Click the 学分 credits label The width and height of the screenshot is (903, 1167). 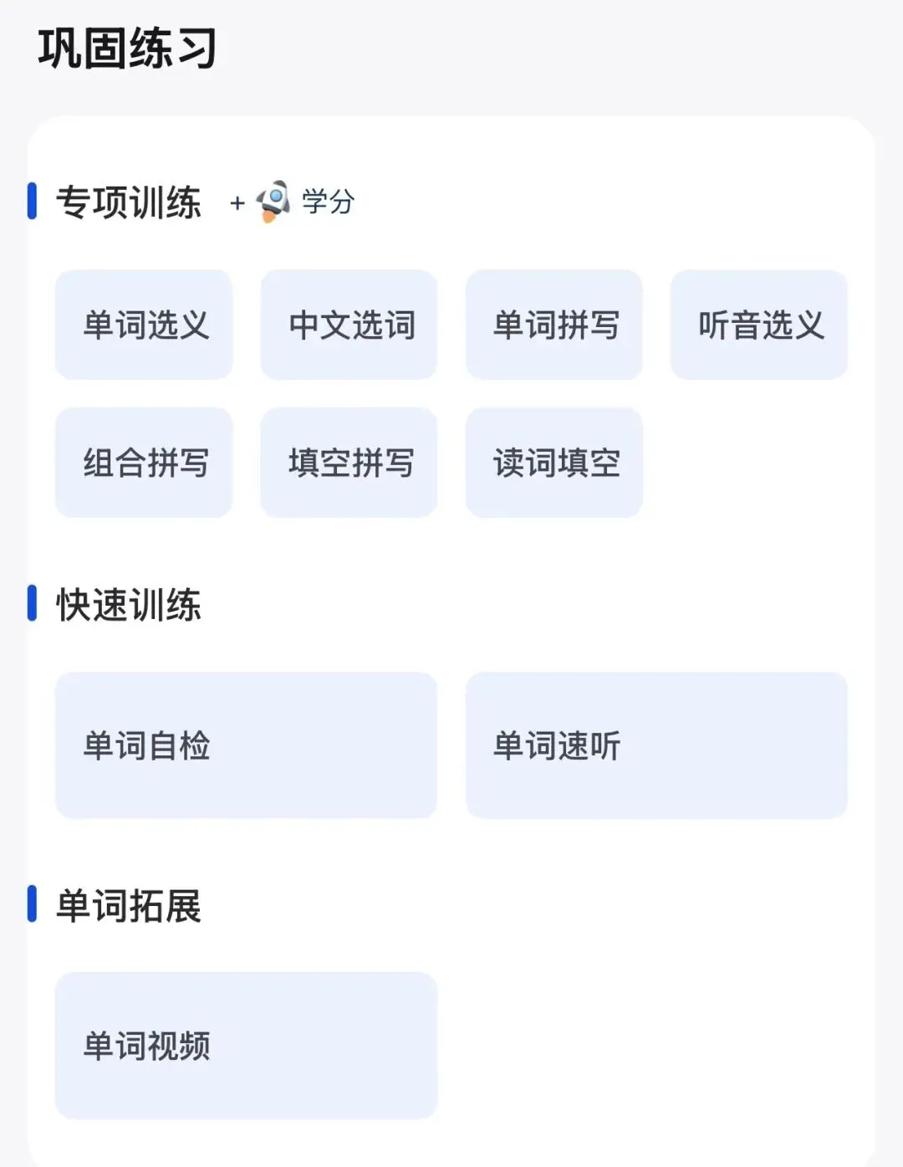(329, 202)
